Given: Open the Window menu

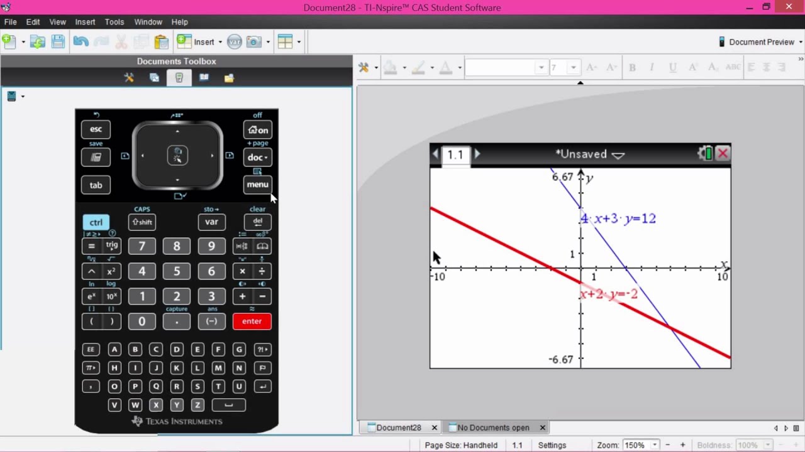Looking at the screenshot, I should click(x=148, y=22).
